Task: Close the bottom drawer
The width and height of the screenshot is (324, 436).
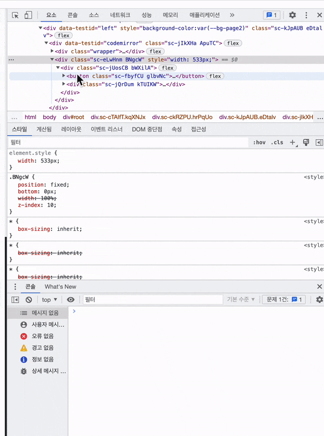Action: [x=319, y=287]
